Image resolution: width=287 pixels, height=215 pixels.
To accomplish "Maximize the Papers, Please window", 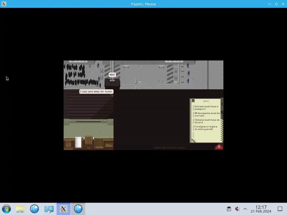I will 276,4.
